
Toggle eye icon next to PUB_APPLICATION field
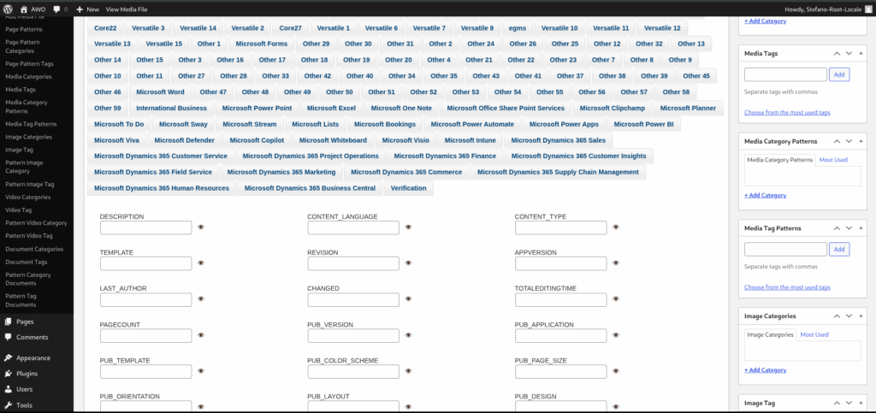(x=616, y=335)
